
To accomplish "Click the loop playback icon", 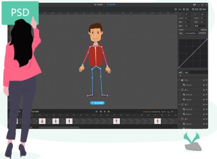I will point(97,111).
